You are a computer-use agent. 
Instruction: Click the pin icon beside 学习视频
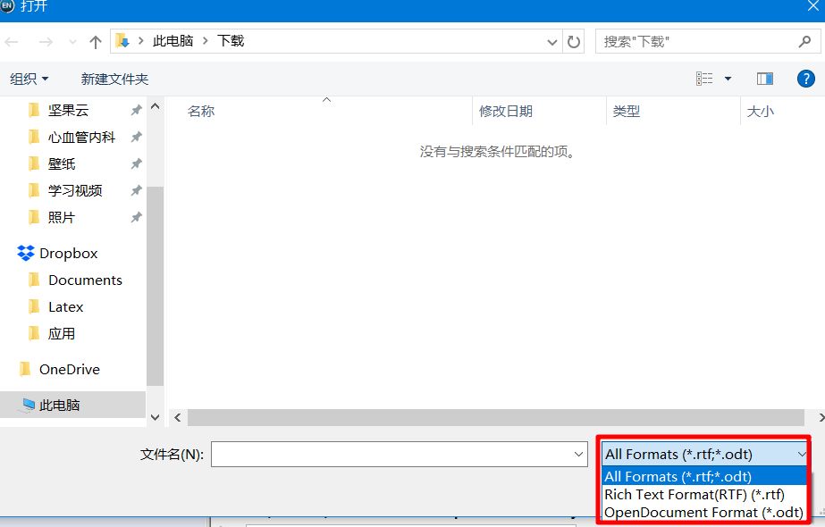pyautogui.click(x=136, y=190)
